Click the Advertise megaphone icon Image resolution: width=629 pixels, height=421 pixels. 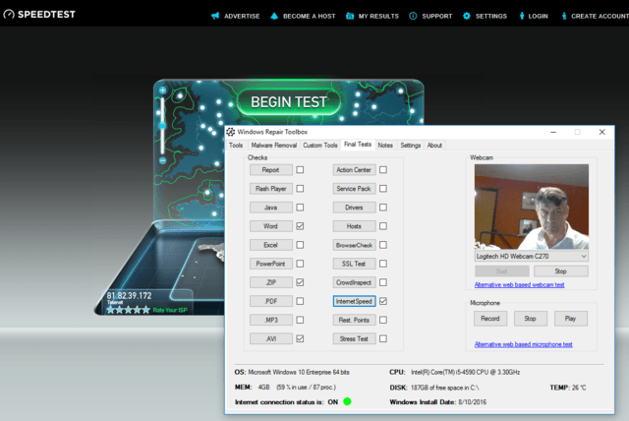[215, 16]
